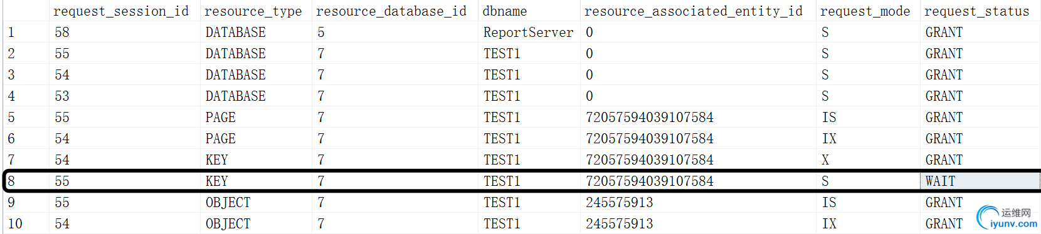Select the dbname column header

pos(529,11)
